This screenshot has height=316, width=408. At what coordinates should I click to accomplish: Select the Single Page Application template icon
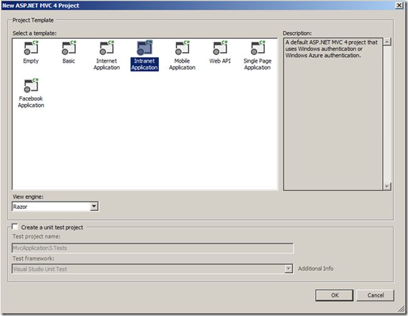point(258,48)
